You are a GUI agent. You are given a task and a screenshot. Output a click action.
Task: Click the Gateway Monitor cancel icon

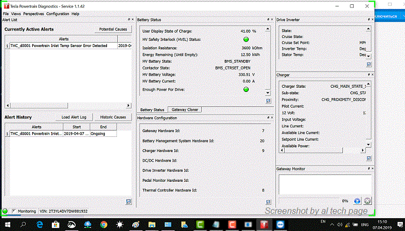[367, 201]
